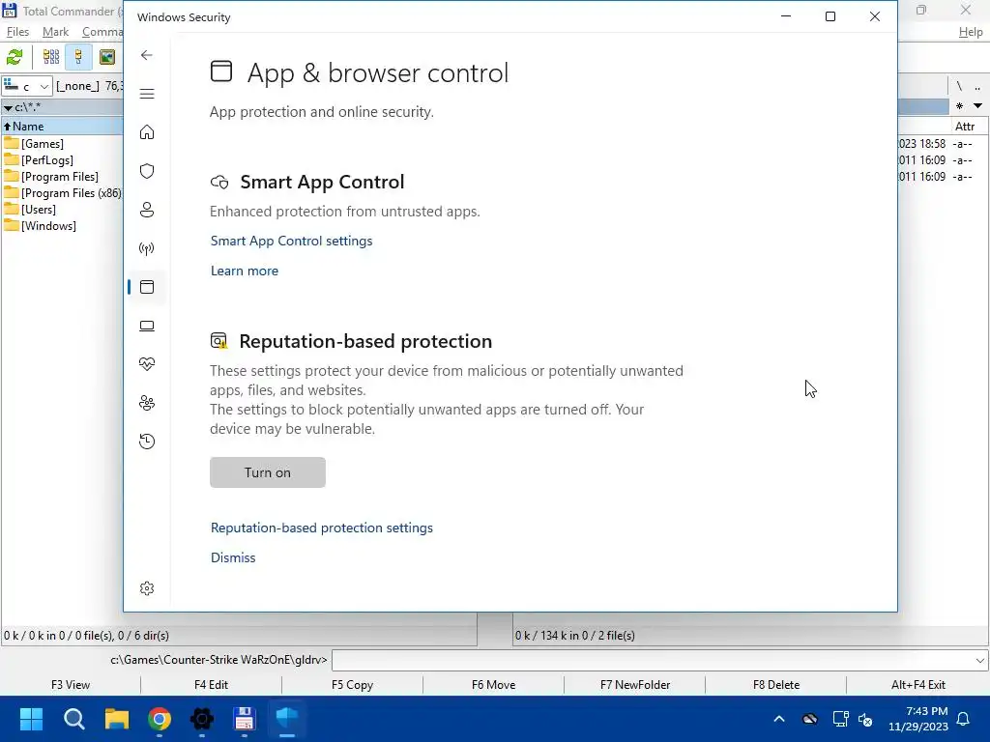Click F8 Delete button

(x=776, y=685)
